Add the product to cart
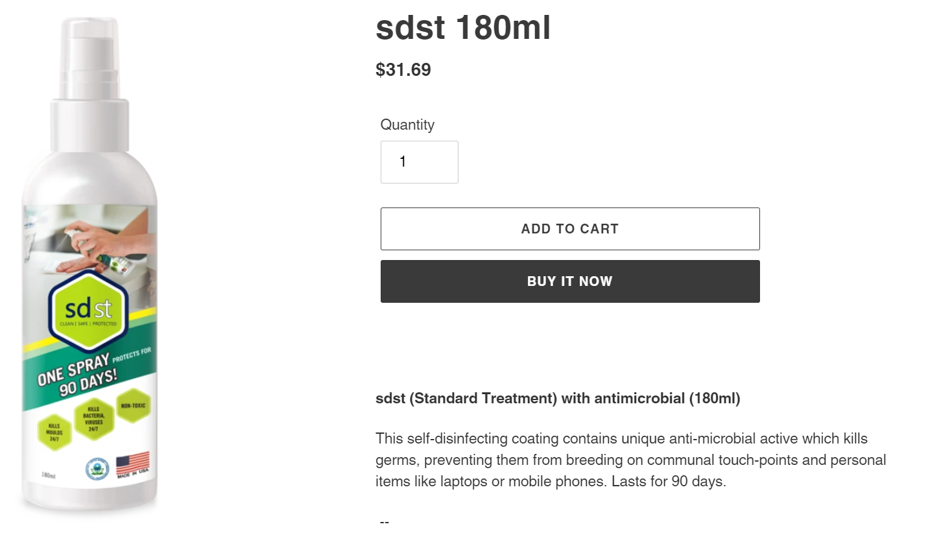The image size is (928, 544). [570, 229]
